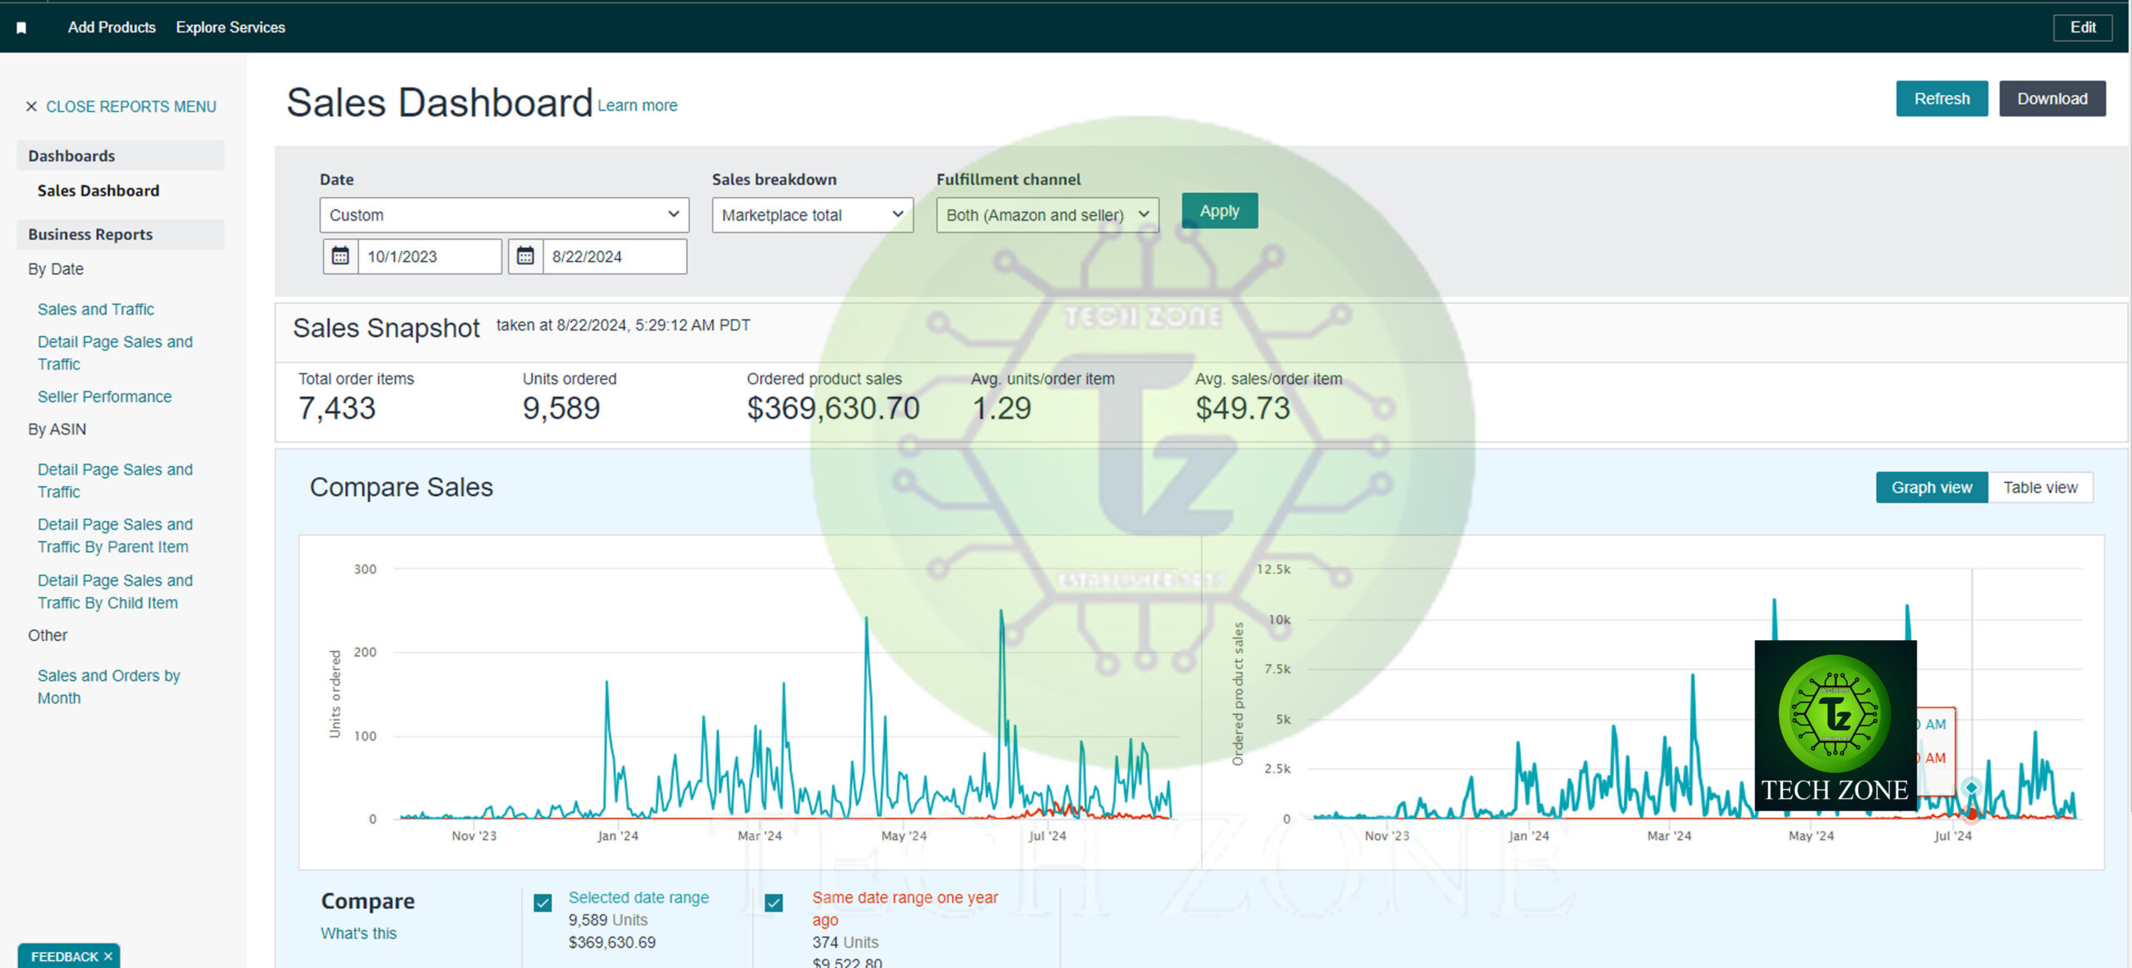Click the Business Reports section header
This screenshot has width=2132, height=968.
point(120,235)
